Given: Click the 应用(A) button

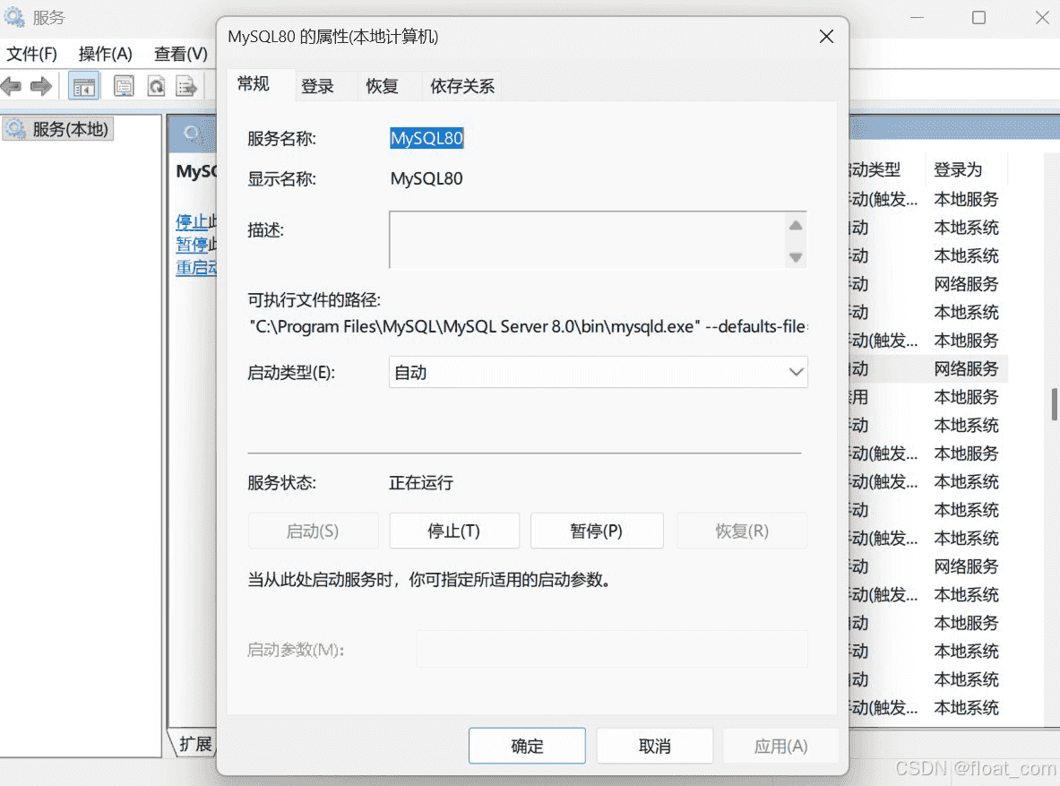Looking at the screenshot, I should tap(780, 746).
